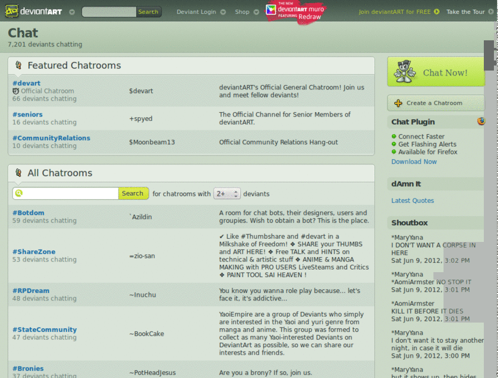This screenshot has height=378, width=504.
Task: Open the Deviant Login menu
Action: pos(196,12)
